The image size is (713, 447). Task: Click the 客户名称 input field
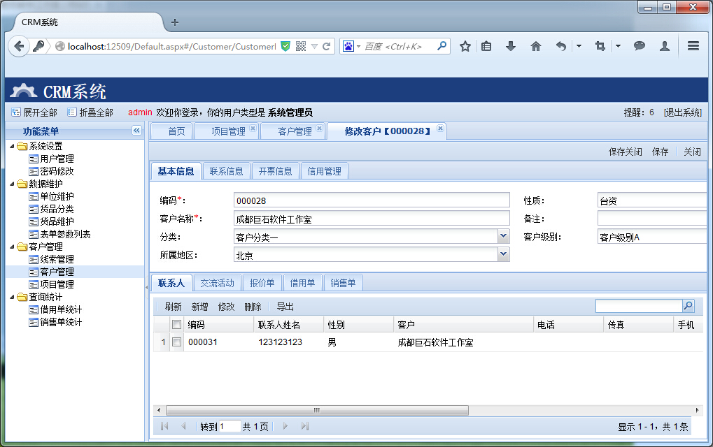372,219
